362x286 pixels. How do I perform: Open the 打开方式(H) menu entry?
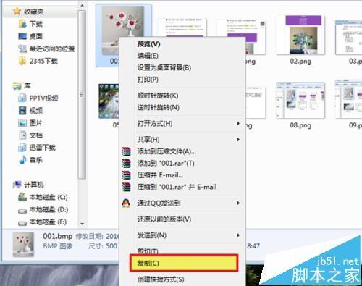[x=182, y=124]
